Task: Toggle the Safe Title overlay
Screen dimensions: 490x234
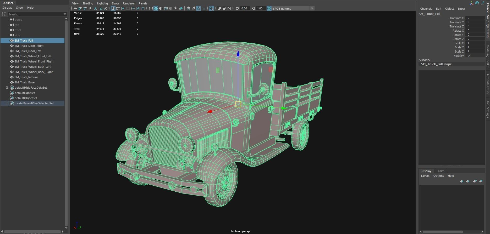Action: click(143, 8)
